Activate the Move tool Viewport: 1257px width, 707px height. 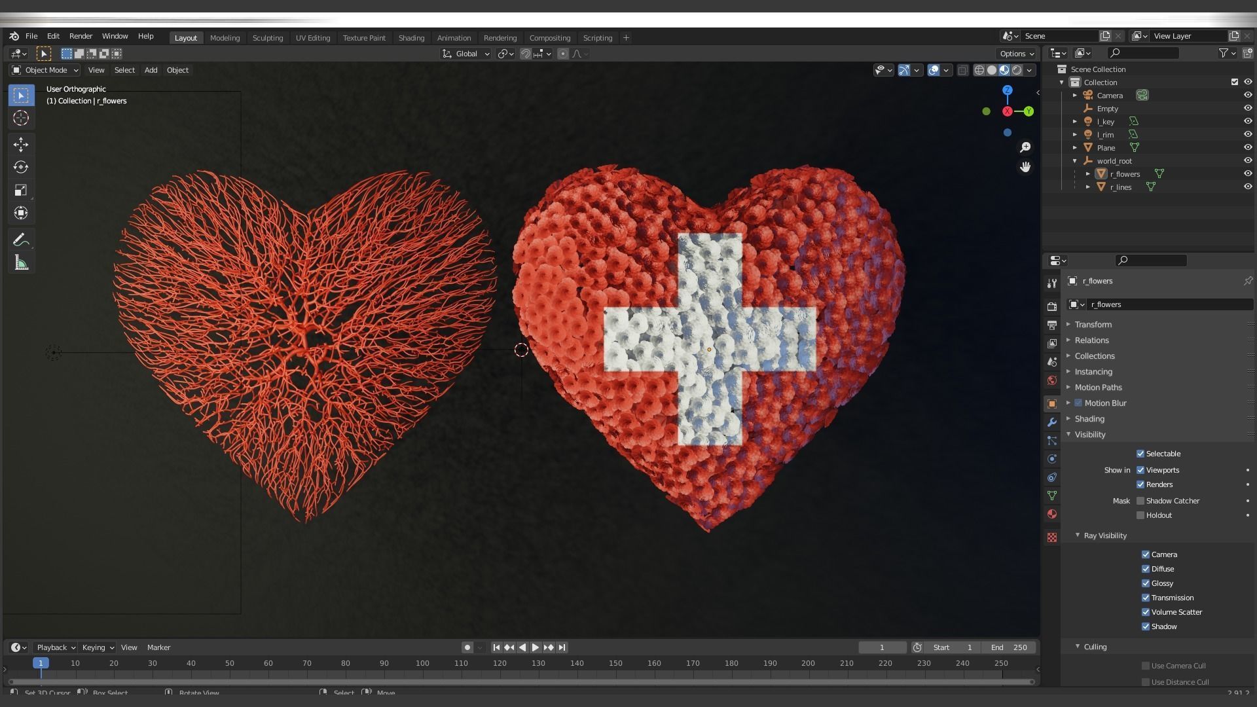click(x=21, y=145)
